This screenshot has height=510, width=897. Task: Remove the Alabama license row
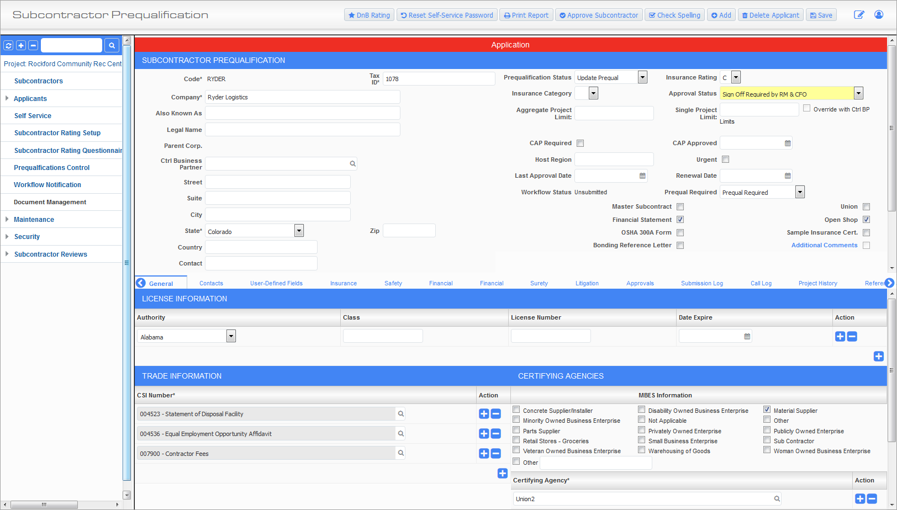pos(852,336)
